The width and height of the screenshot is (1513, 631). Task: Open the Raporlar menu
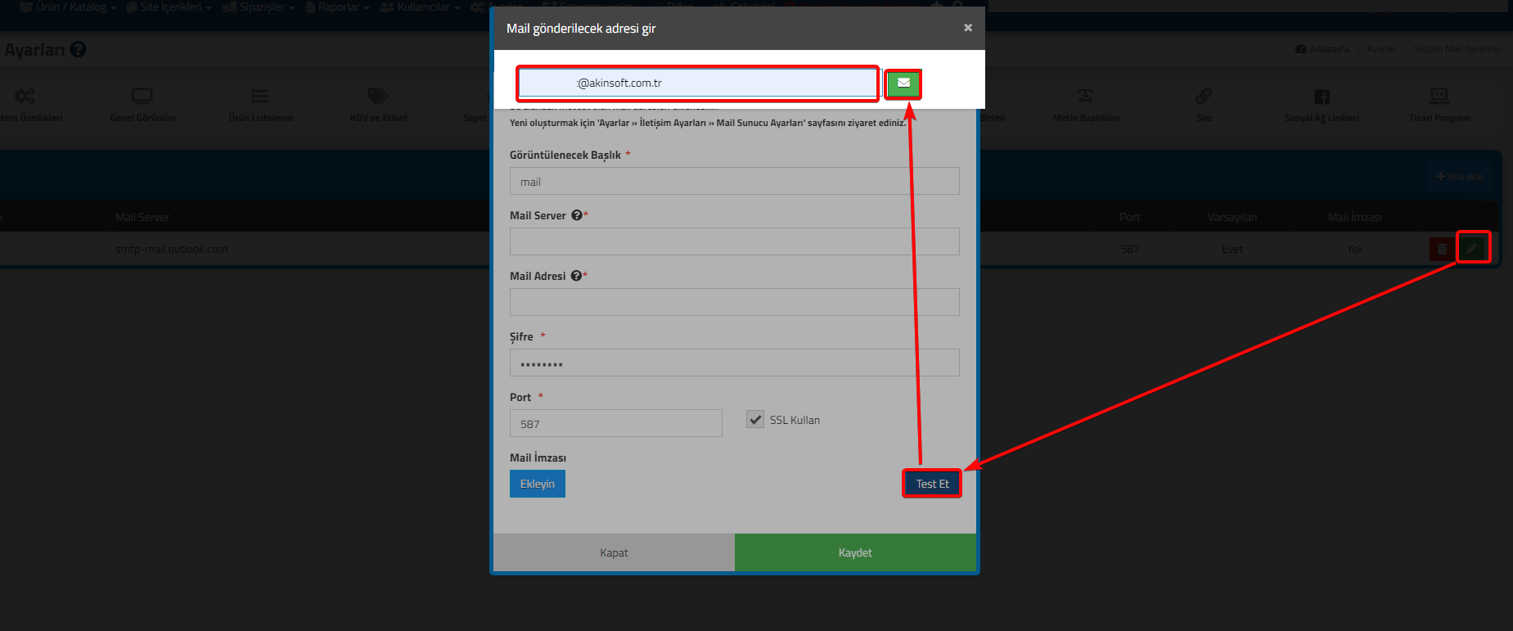point(338,7)
